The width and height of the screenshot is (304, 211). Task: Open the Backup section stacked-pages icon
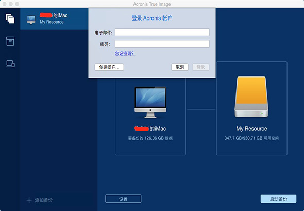click(x=10, y=19)
